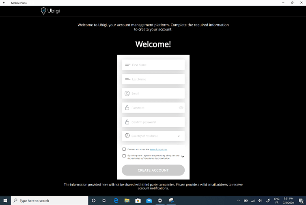Click the Confirm password field

tap(153, 122)
